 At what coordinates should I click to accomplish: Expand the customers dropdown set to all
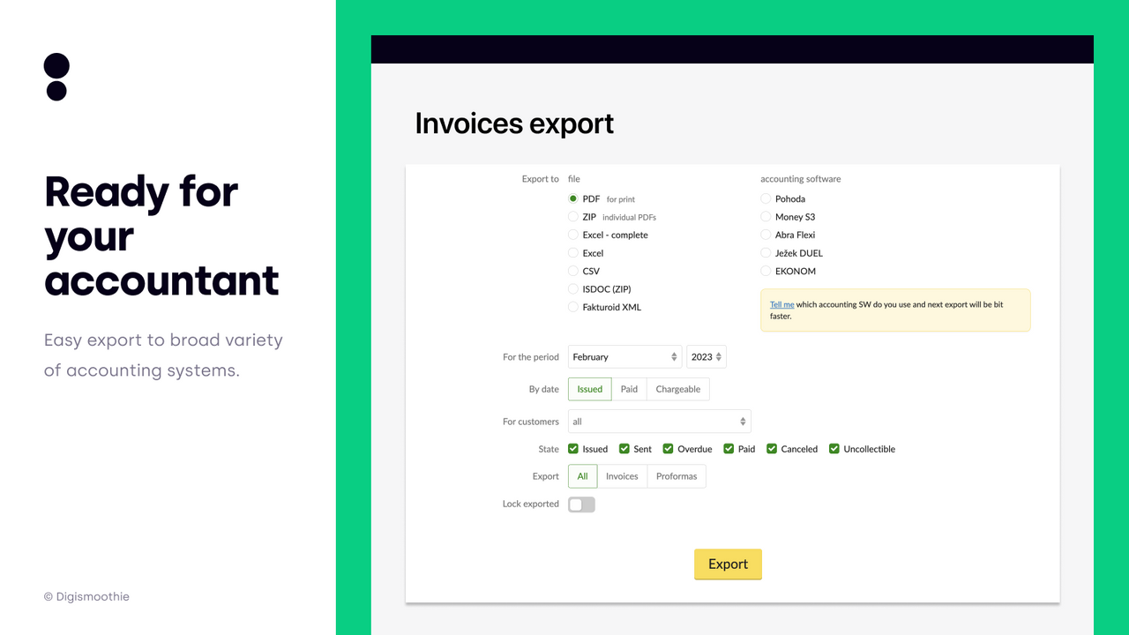click(x=659, y=421)
